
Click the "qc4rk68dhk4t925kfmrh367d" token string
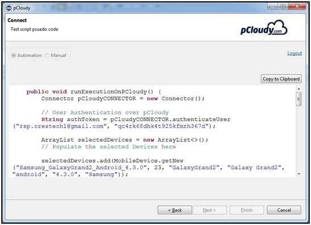[x=161, y=126]
